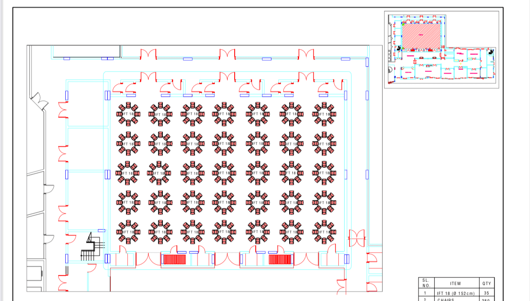Click the top-left outer wall double door
This screenshot has width=530, height=301.
tap(148, 54)
